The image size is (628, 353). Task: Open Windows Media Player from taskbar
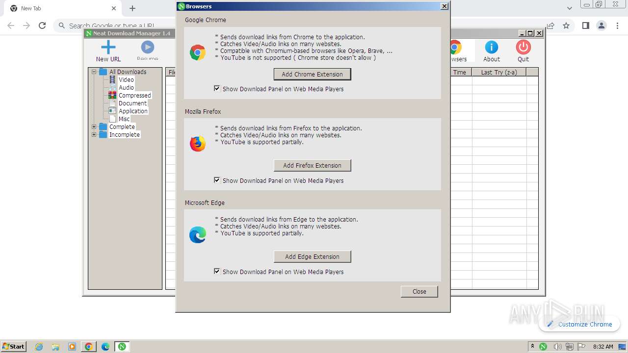pyautogui.click(x=72, y=347)
